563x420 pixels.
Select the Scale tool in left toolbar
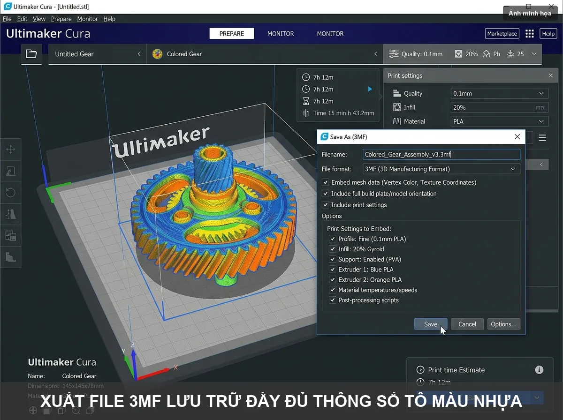tap(10, 171)
